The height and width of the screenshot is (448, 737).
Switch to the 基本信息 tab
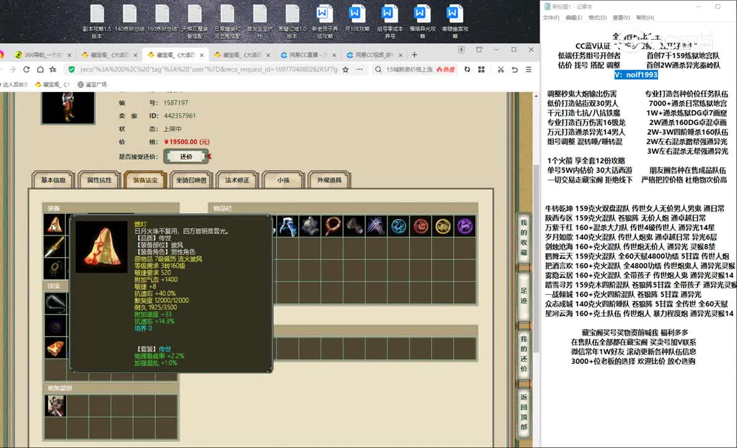tap(53, 180)
